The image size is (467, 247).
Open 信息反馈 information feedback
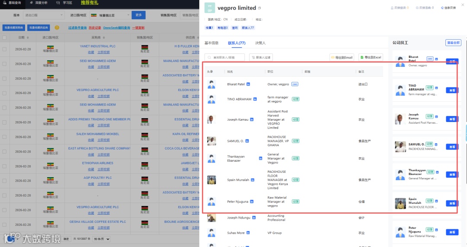click(448, 8)
